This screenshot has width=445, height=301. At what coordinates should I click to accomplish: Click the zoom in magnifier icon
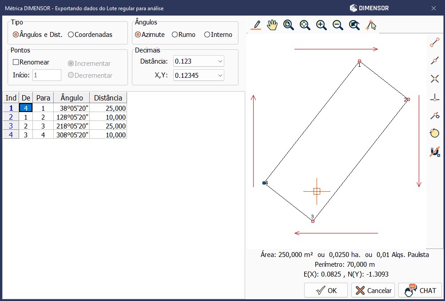point(321,25)
